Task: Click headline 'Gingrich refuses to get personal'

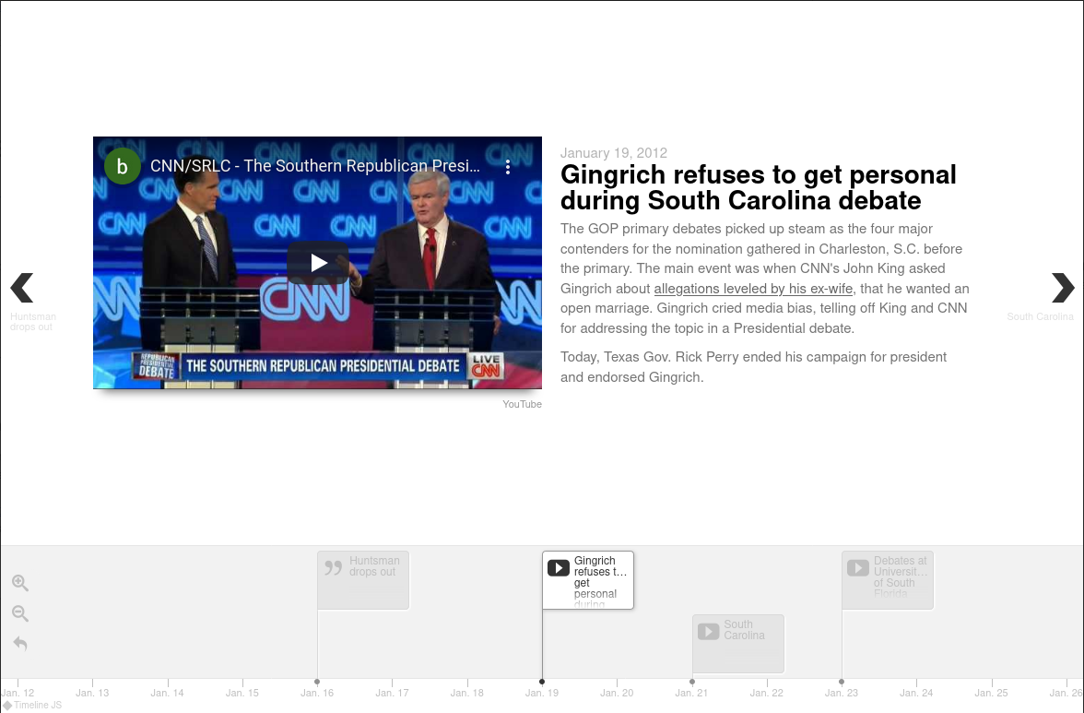Action: [x=759, y=187]
